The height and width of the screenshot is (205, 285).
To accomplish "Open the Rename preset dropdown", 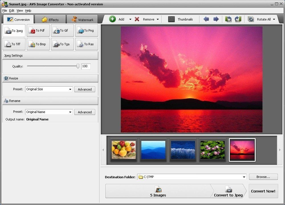I will pos(70,112).
